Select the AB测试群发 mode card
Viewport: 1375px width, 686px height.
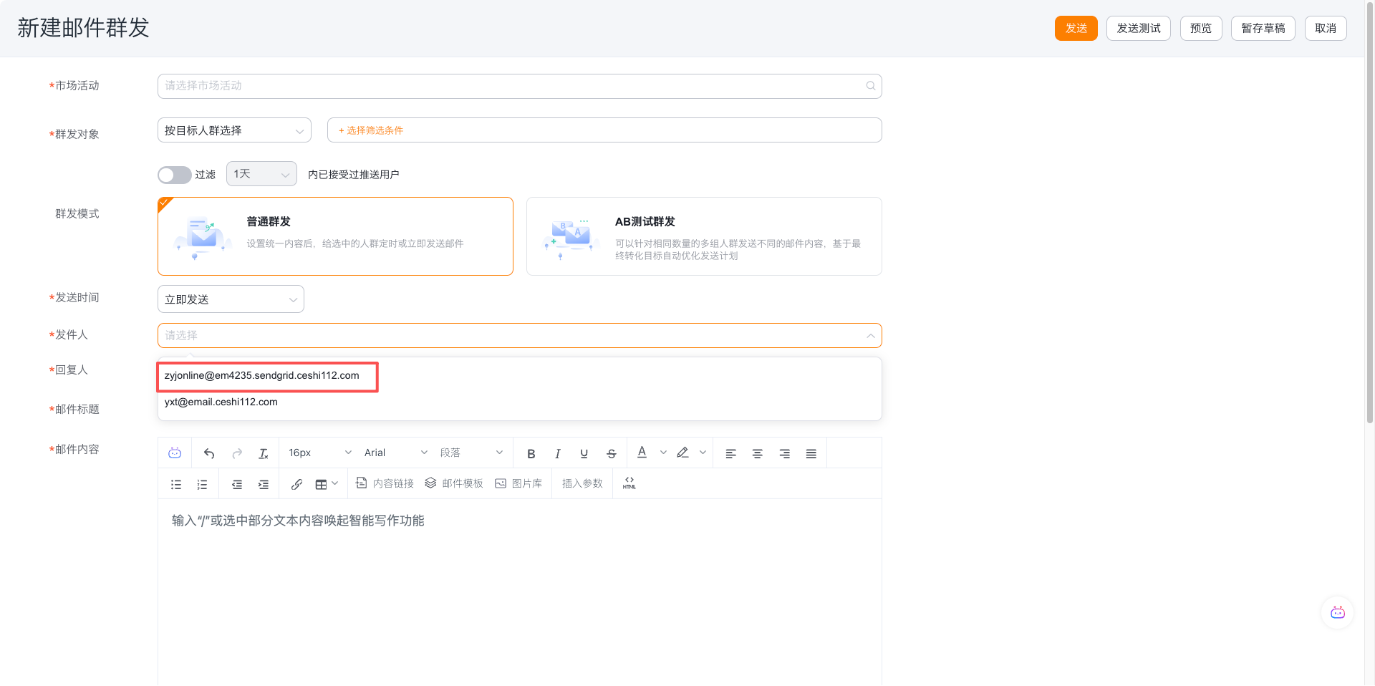click(x=704, y=236)
